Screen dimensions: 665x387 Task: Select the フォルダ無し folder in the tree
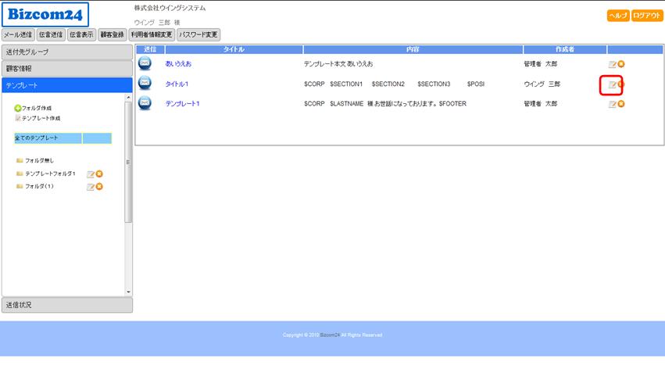[x=39, y=160]
